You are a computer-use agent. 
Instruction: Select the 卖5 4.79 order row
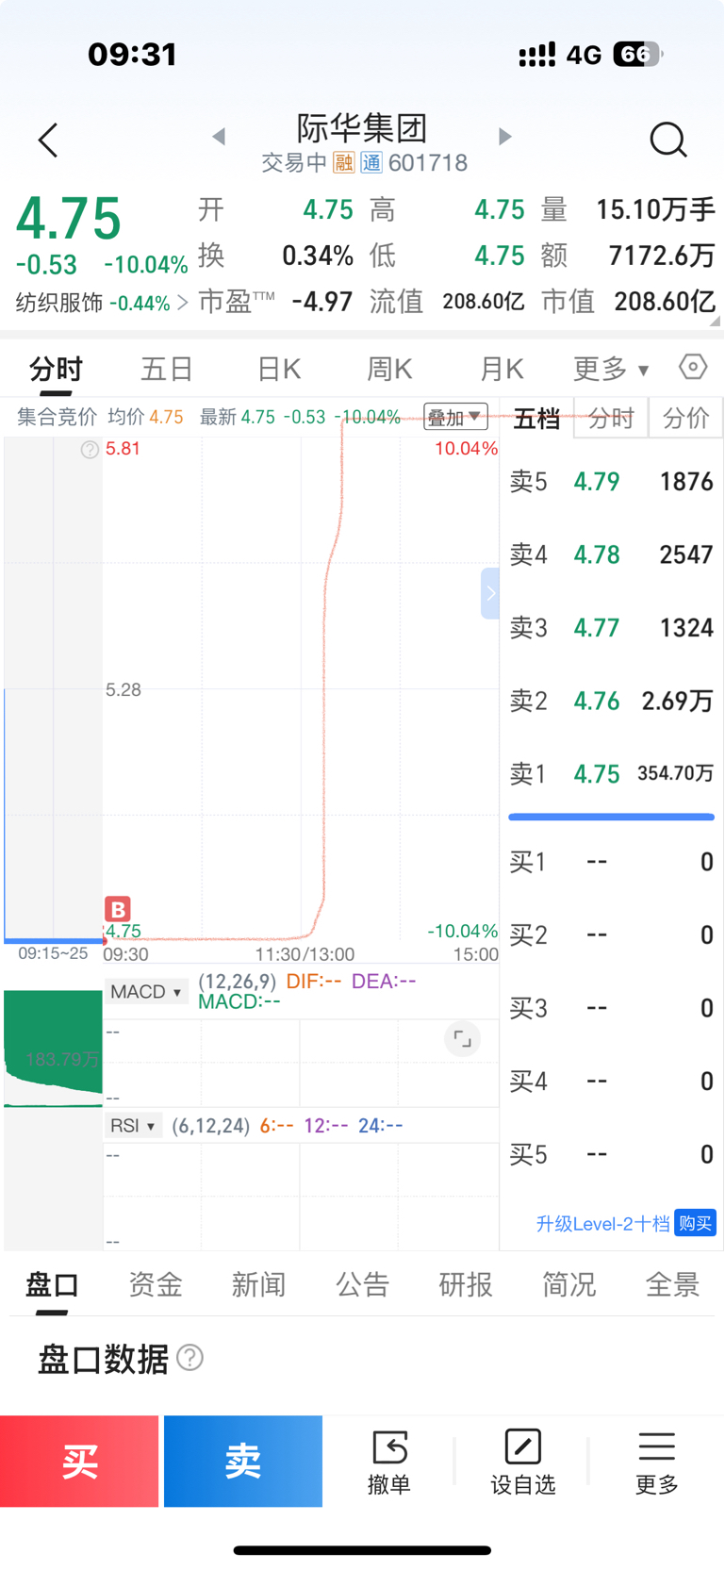(x=611, y=482)
